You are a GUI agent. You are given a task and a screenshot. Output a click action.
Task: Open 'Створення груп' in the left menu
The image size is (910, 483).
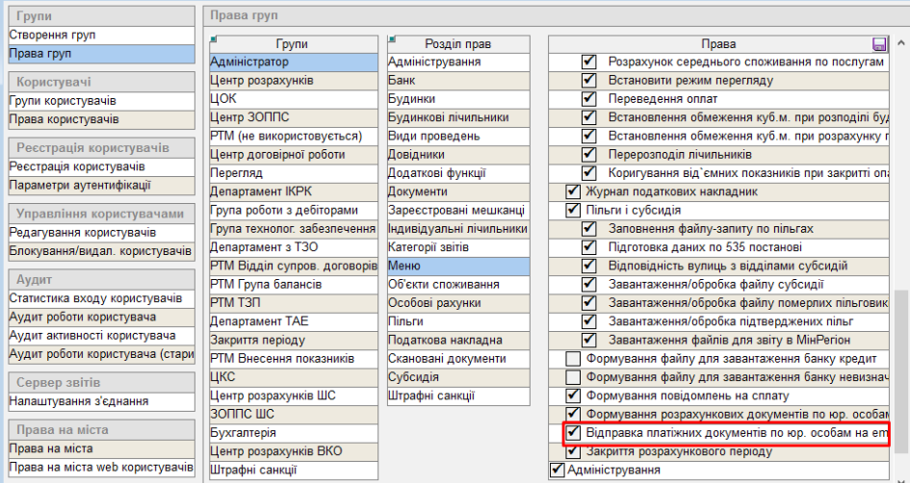(52, 36)
